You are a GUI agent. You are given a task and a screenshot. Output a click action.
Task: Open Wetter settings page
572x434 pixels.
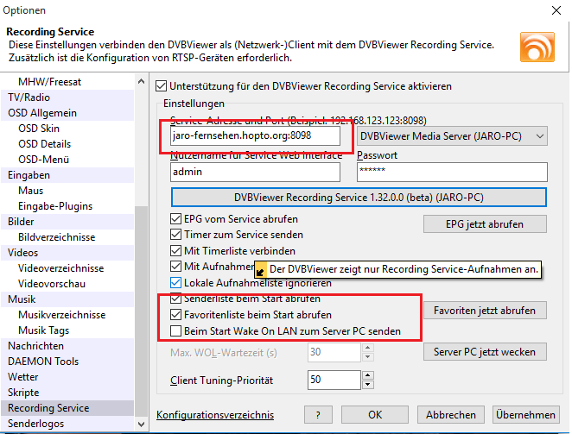tap(67, 377)
